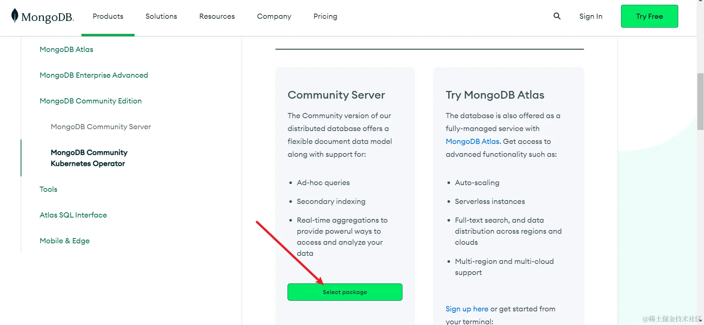704x325 pixels.
Task: Click the Full-text search bullet text
Action: (x=508, y=231)
